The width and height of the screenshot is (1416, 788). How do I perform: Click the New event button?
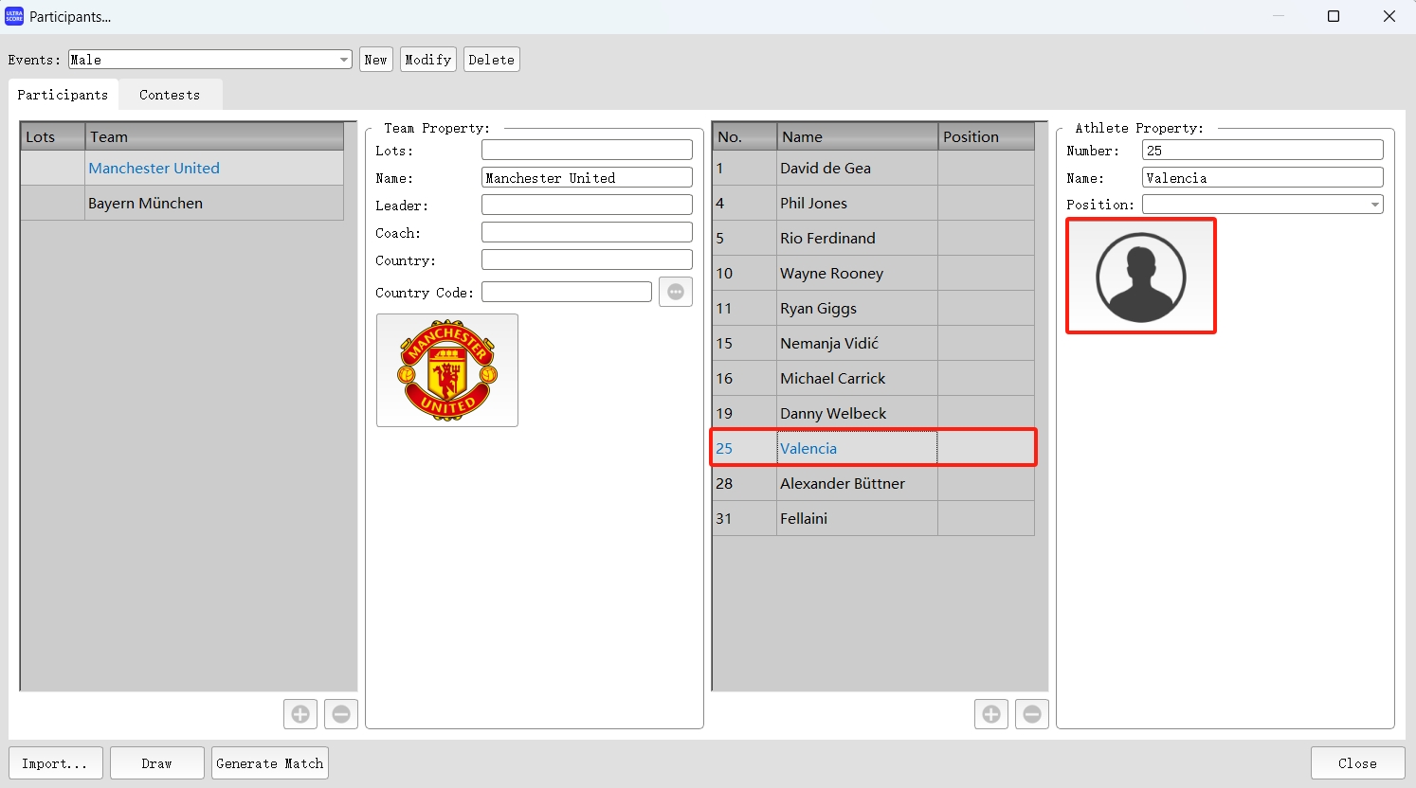[x=375, y=59]
